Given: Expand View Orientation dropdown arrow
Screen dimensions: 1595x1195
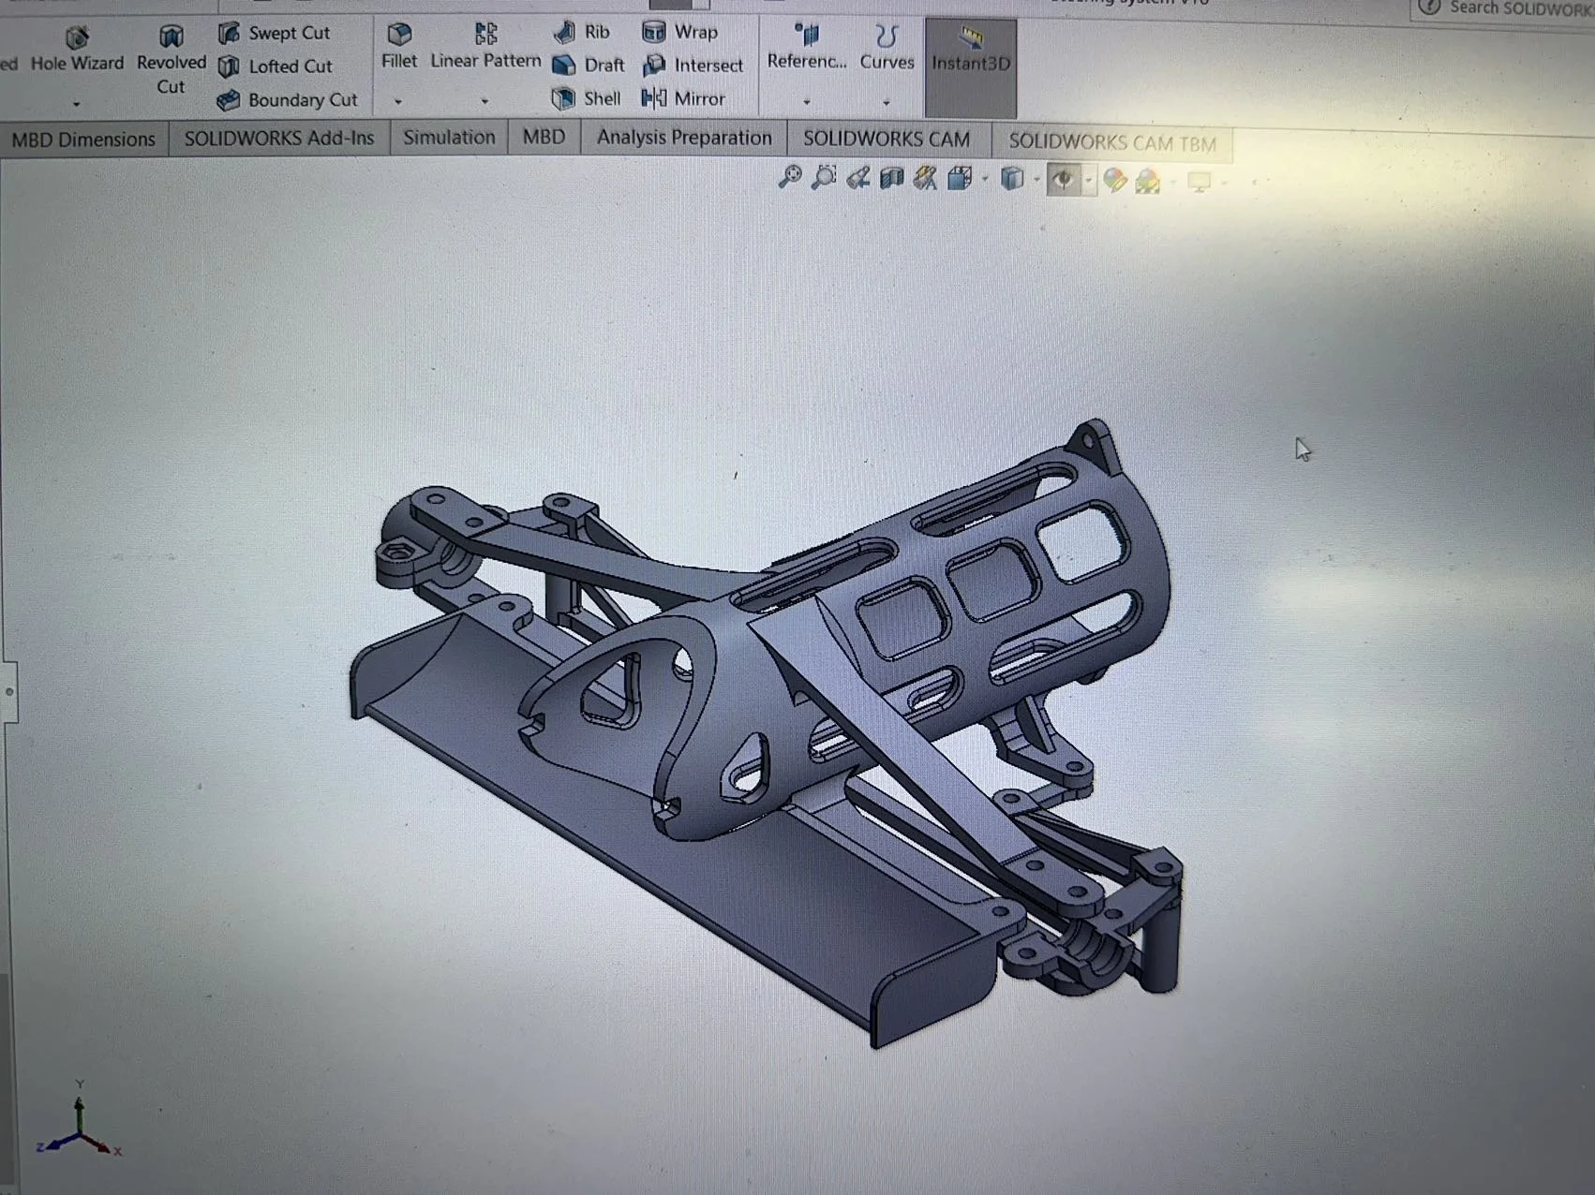Looking at the screenshot, I should [x=984, y=179].
